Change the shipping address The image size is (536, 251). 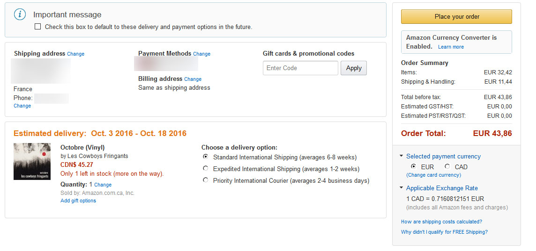point(75,54)
